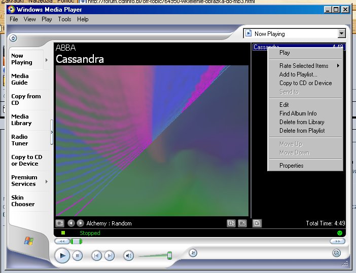Mute the audio with speaker icon
Viewport: 356px width, 273px height.
[x=129, y=256]
